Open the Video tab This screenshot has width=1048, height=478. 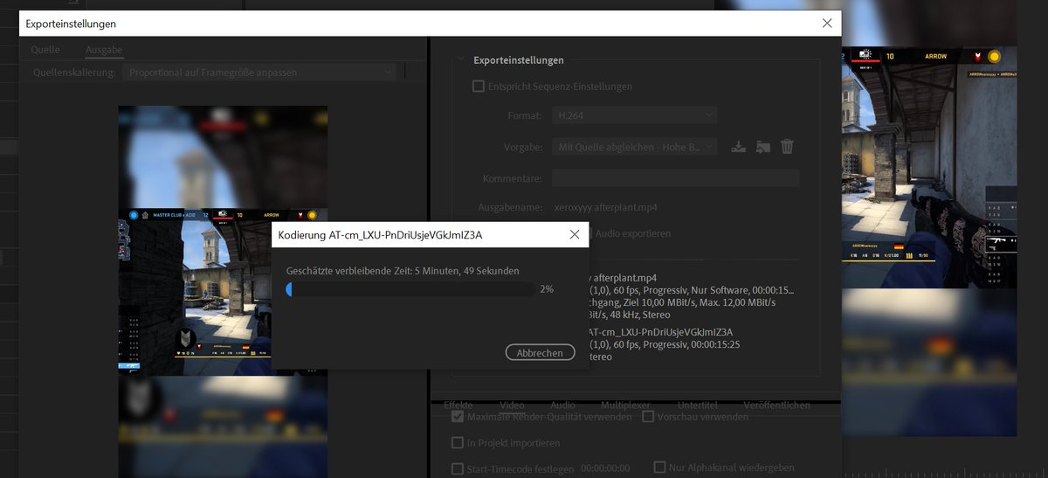pyautogui.click(x=512, y=405)
